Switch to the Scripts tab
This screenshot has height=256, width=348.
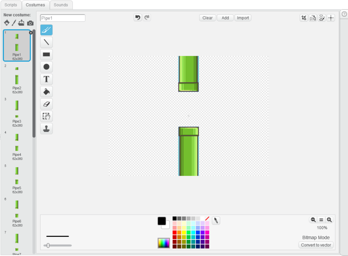(x=11, y=5)
